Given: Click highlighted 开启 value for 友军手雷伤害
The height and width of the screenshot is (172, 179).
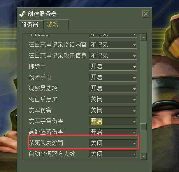Looking at the screenshot, I should pyautogui.click(x=97, y=121).
